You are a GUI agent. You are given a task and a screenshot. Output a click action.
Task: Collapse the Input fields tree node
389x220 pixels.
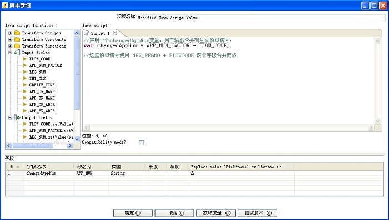tap(10, 53)
